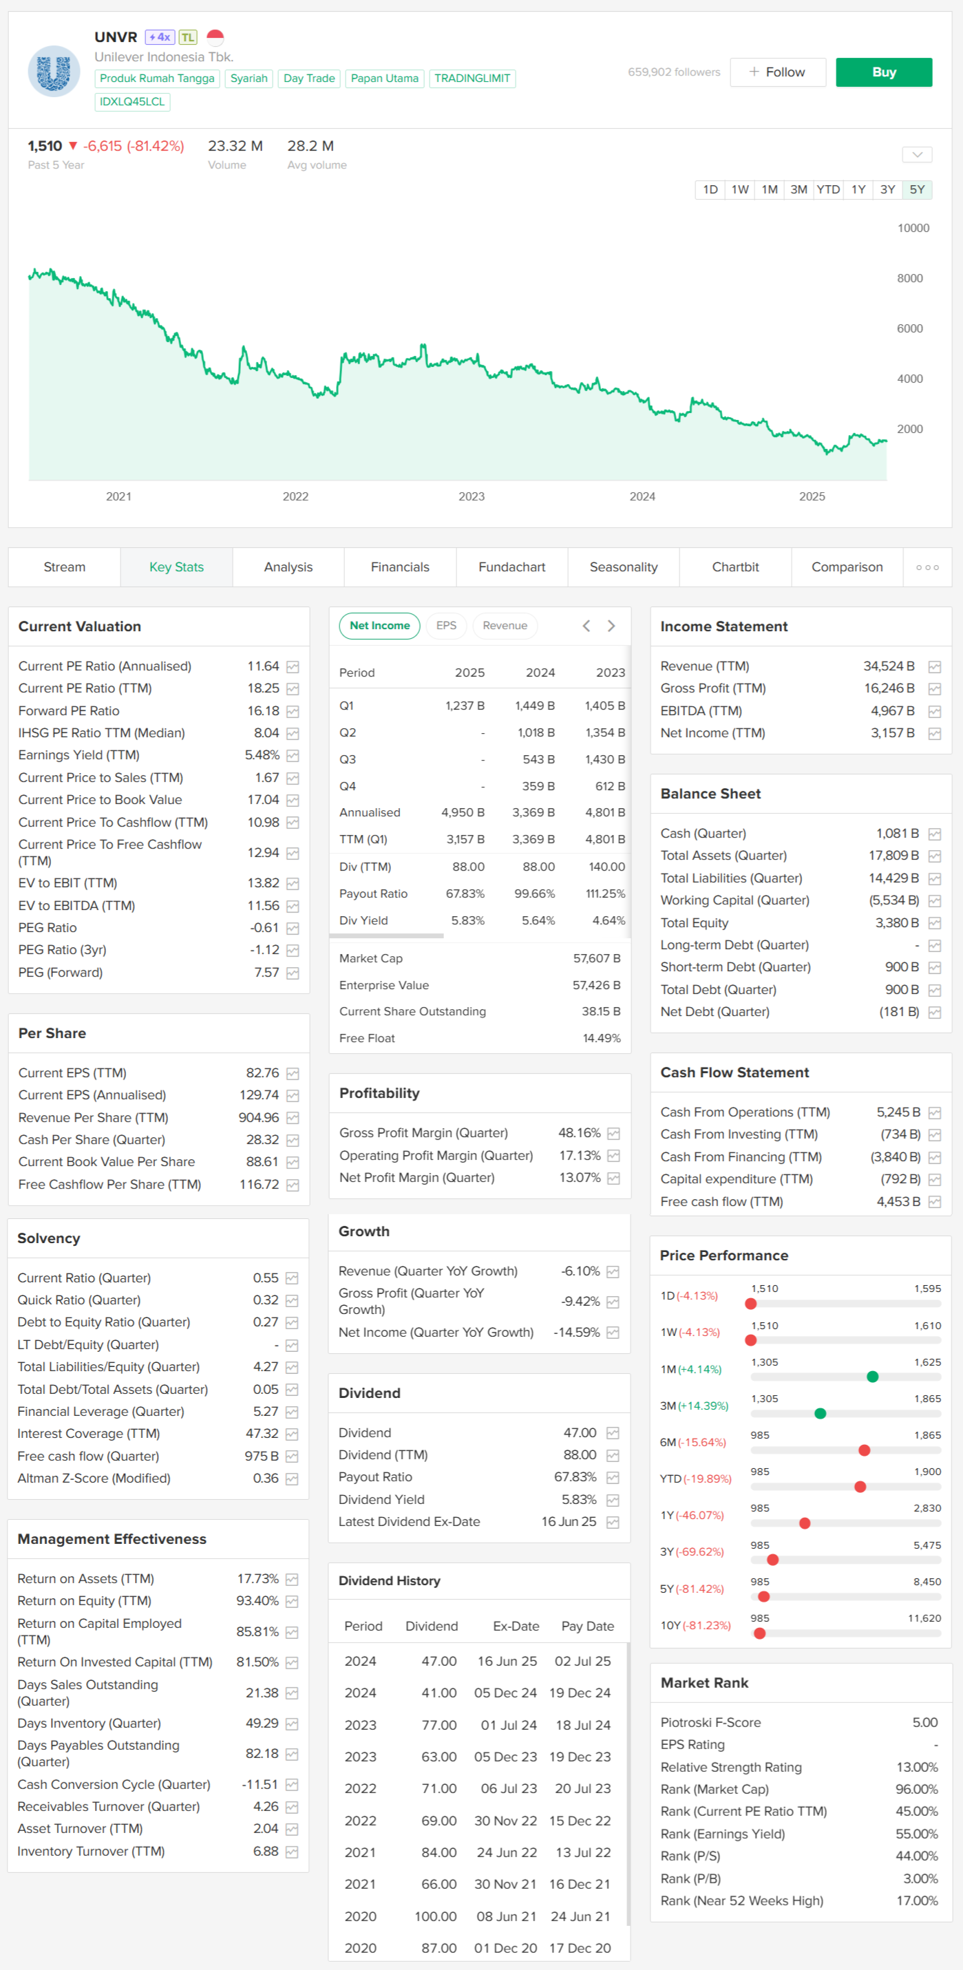Expand the chart options dropdown chevron

(917, 154)
